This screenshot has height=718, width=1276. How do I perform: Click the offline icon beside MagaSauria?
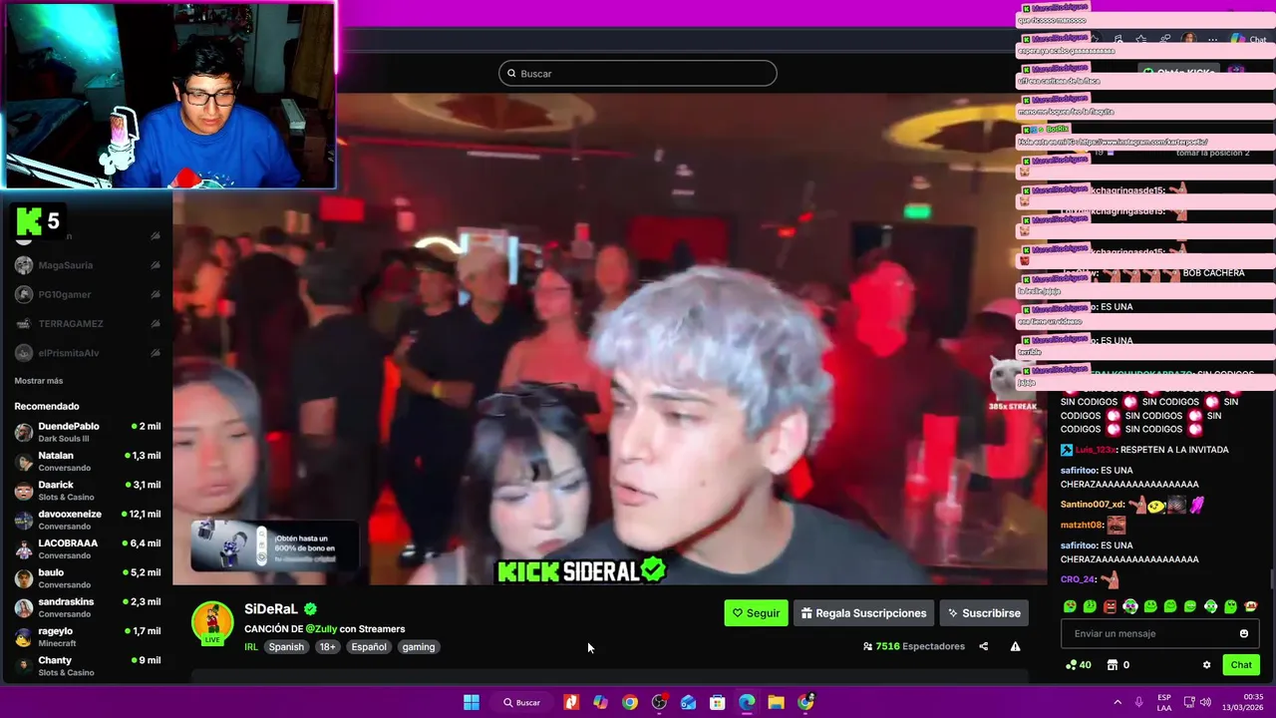coord(155,265)
